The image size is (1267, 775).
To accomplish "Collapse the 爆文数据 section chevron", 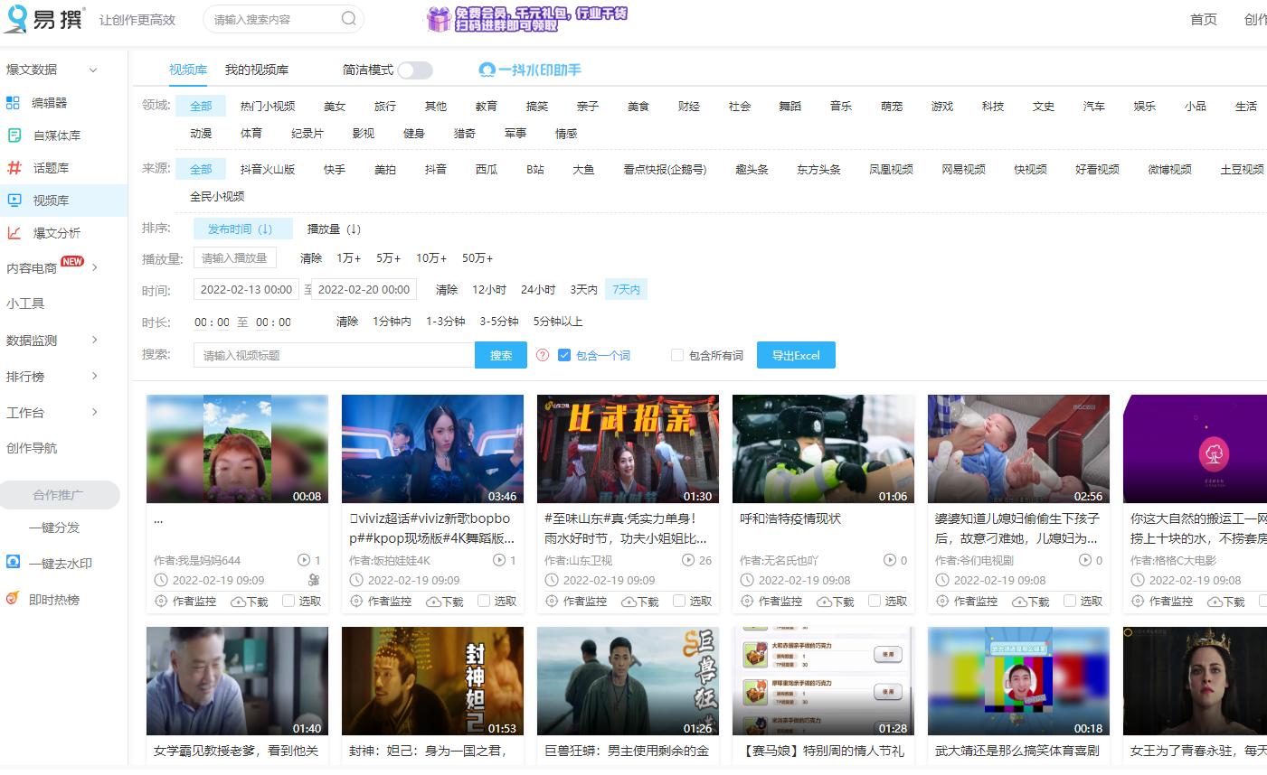I will click(x=93, y=68).
